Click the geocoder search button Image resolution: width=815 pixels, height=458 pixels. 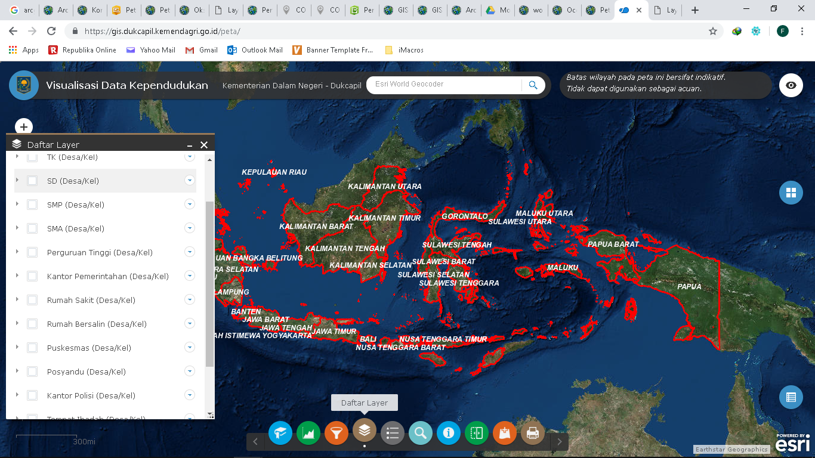click(x=533, y=85)
